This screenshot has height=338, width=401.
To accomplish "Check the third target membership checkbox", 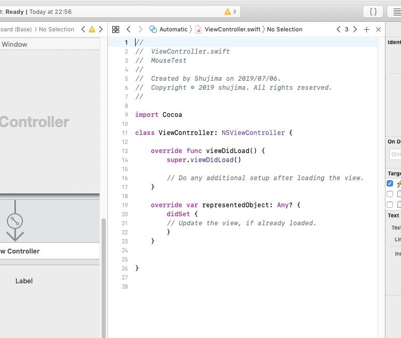I will pos(390,205).
